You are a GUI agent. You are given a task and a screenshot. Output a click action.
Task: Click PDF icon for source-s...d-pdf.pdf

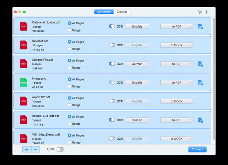point(24,120)
